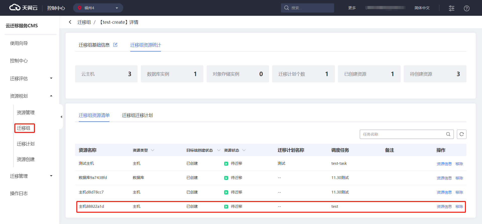Open the 福州4 region dropdown

98,8
